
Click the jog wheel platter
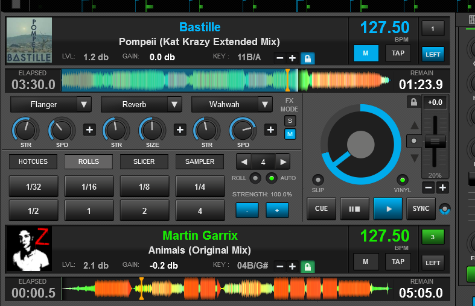pos(360,145)
